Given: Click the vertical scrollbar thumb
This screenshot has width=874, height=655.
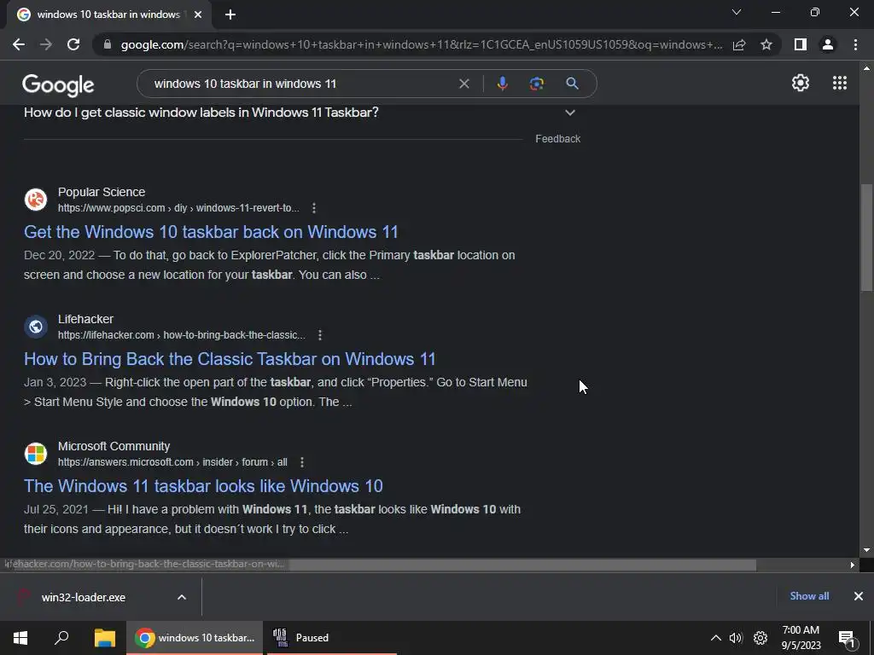Looking at the screenshot, I should coord(867,237).
